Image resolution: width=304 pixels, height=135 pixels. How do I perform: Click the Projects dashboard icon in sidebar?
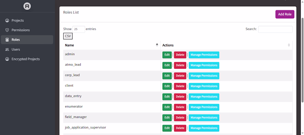point(7,20)
